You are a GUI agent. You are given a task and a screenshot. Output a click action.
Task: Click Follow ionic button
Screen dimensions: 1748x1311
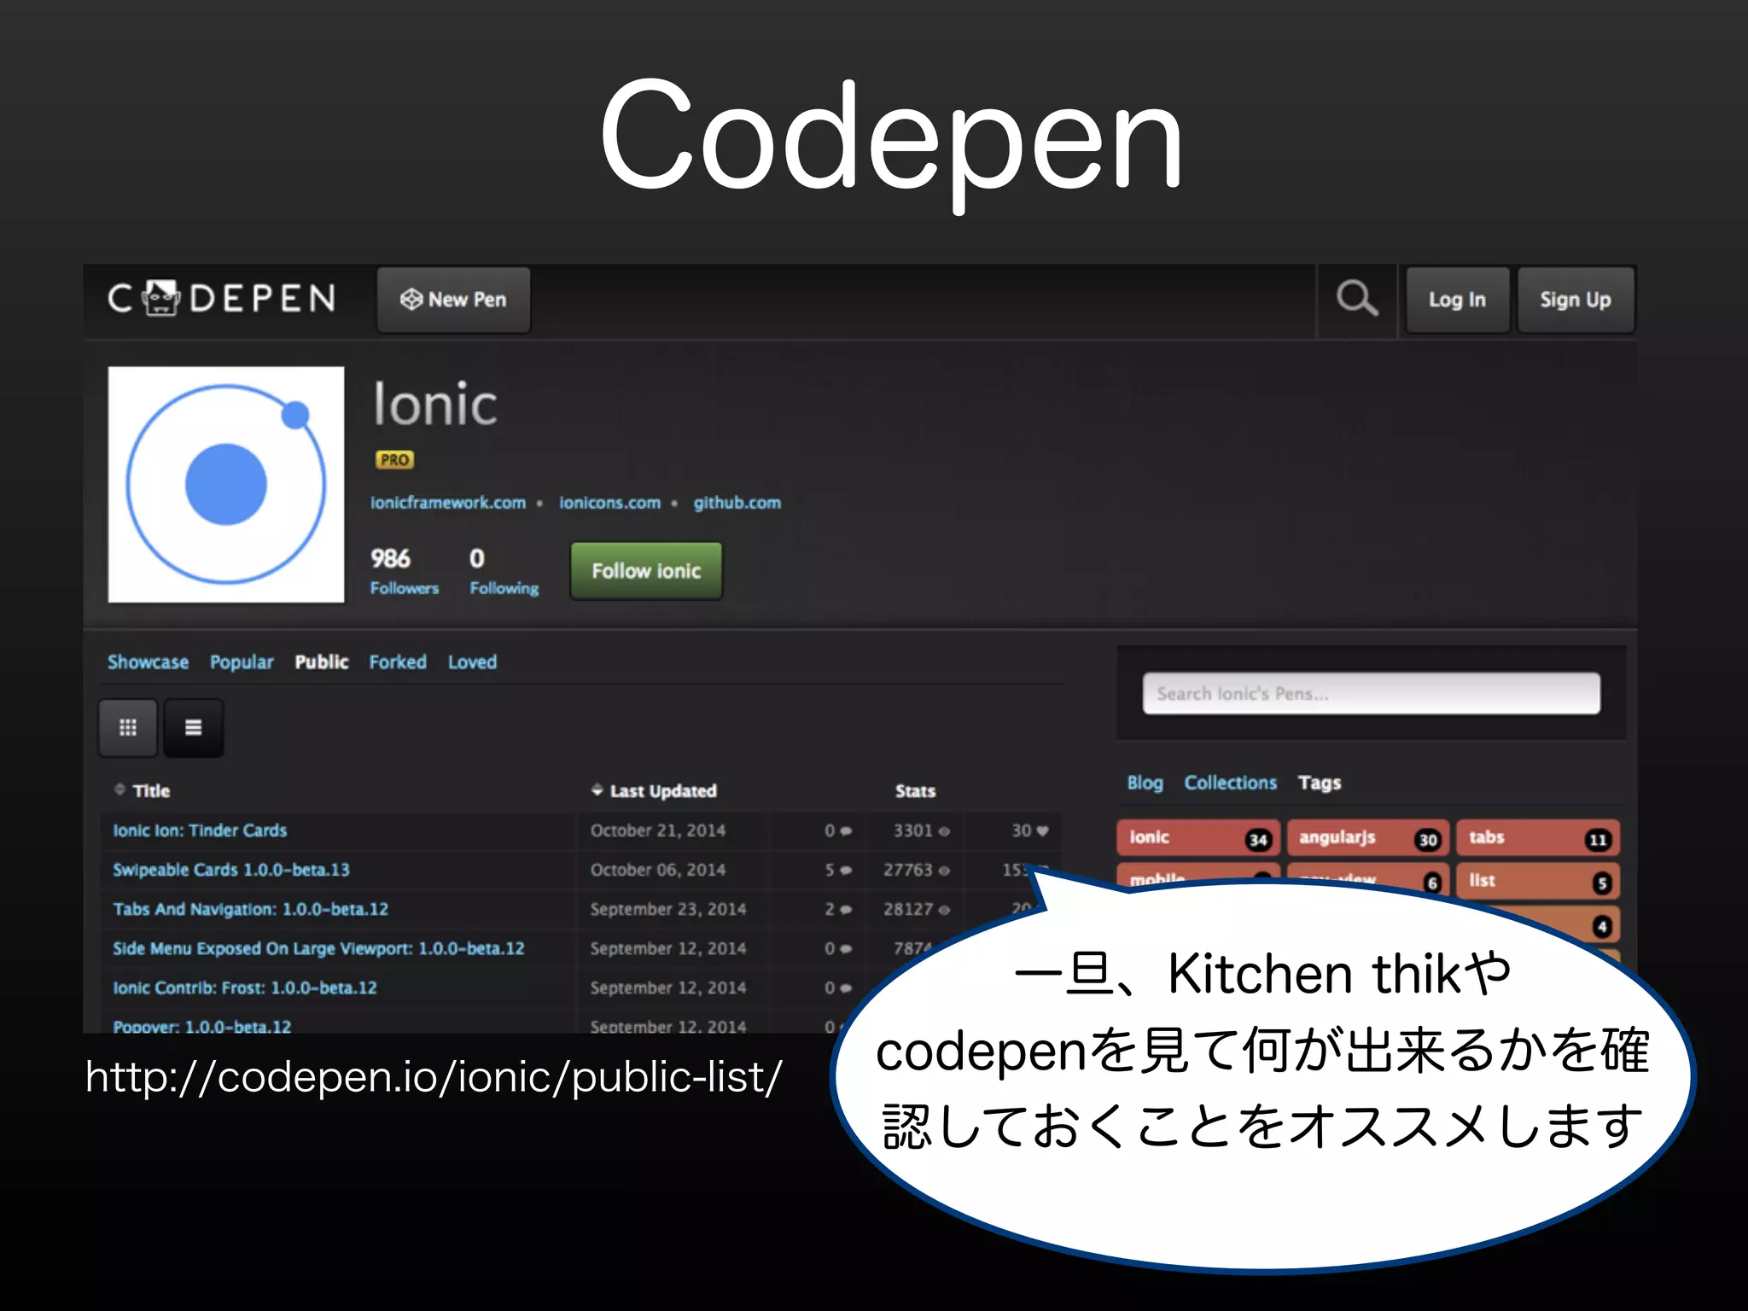646,571
